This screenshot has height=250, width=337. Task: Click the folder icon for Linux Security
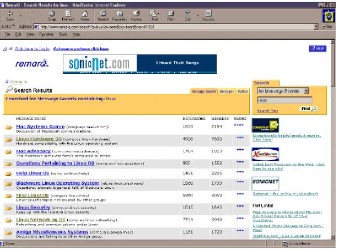pyautogui.click(x=9, y=208)
